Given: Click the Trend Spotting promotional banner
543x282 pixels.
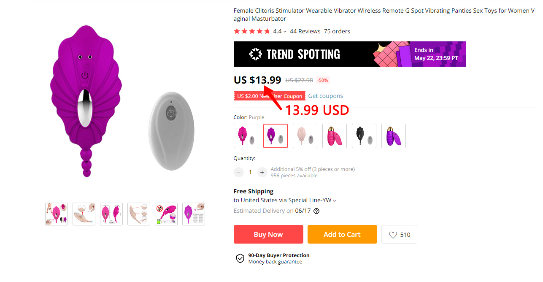Looking at the screenshot, I should (x=350, y=54).
